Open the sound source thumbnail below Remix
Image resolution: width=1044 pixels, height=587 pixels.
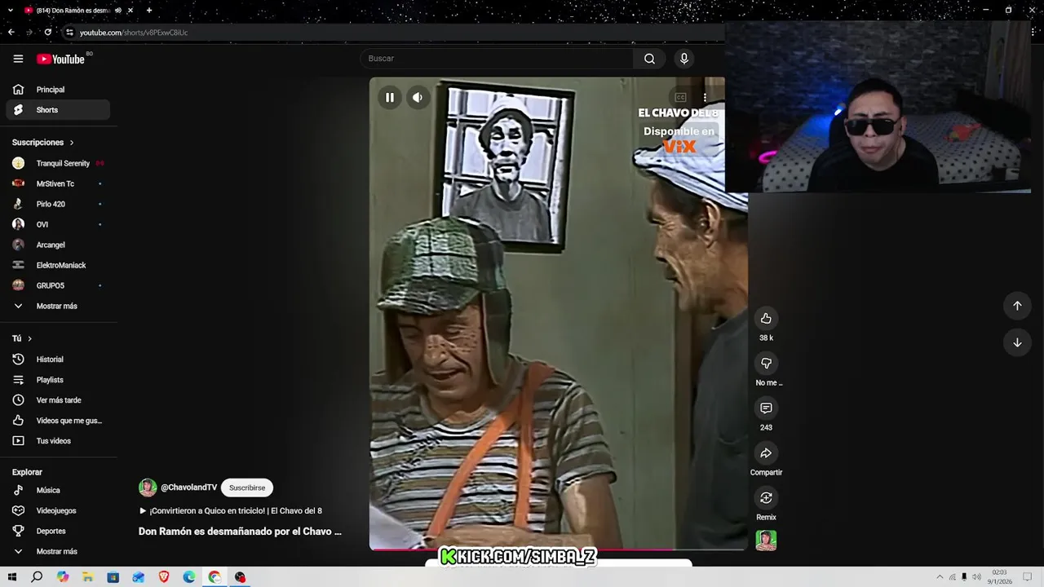pos(766,541)
